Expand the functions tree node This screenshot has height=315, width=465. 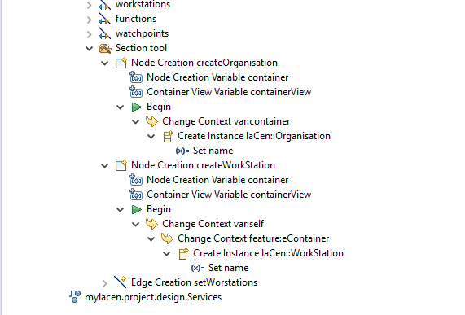click(x=90, y=20)
